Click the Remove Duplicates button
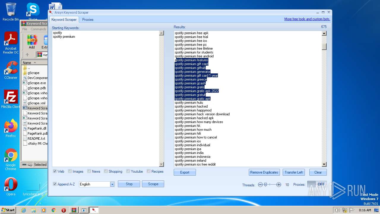This screenshot has height=214, width=380. coord(264,172)
